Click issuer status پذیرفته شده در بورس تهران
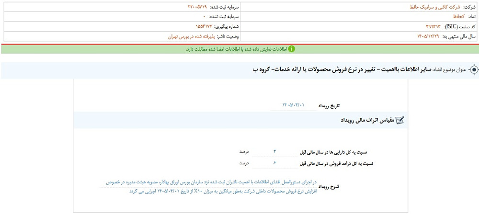479x214 pixels. (191, 36)
